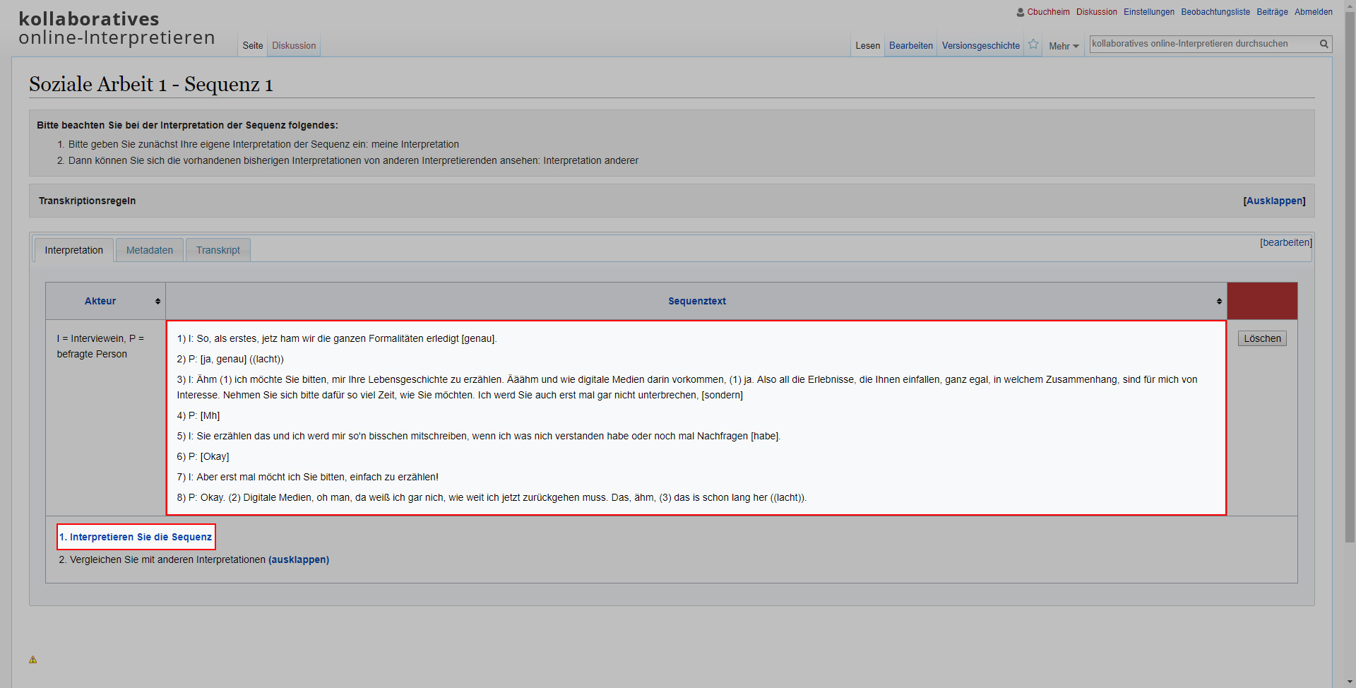This screenshot has height=688, width=1356.
Task: Expand the Transkriptionsregeln section via Ausklappen
Action: (x=1274, y=201)
